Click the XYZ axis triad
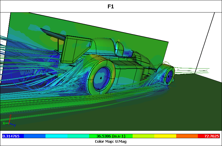Screen dimensions: 222x146 tap(9, 121)
